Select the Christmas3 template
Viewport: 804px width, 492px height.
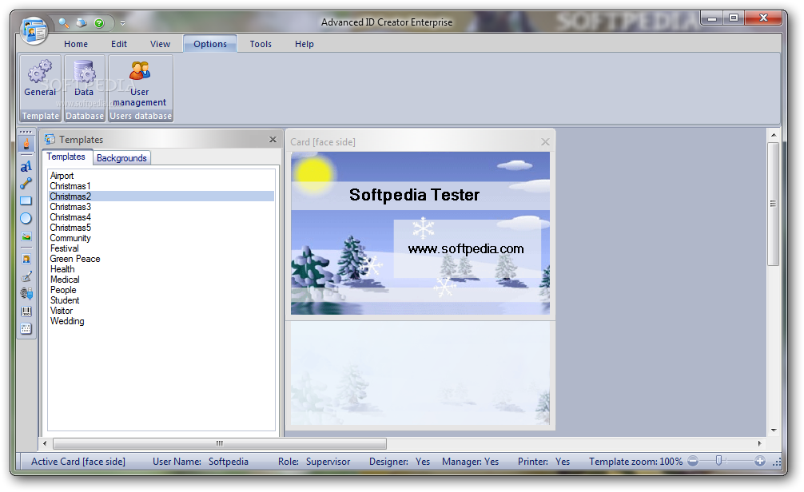click(x=161, y=207)
